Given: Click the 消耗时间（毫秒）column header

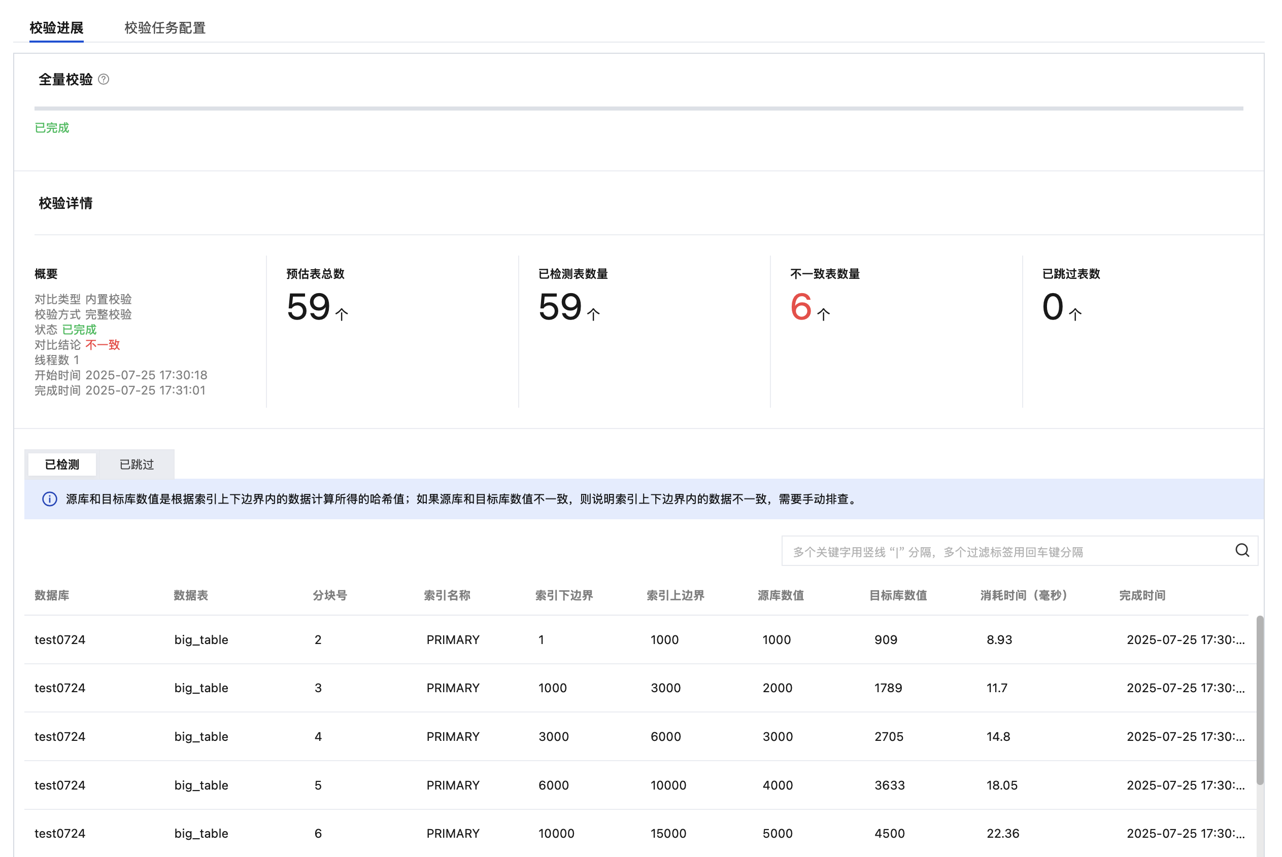Looking at the screenshot, I should click(x=1024, y=595).
